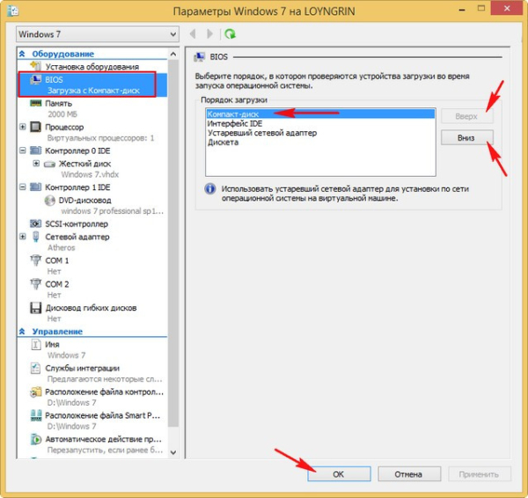Click the SCSI-контроллер icon

(x=36, y=223)
